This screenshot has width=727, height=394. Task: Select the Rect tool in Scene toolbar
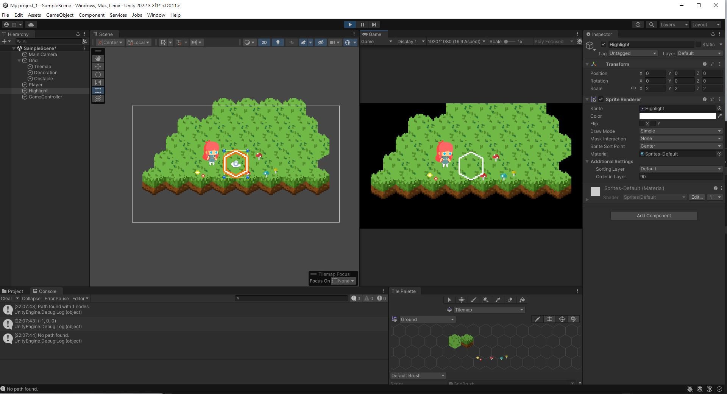(98, 90)
